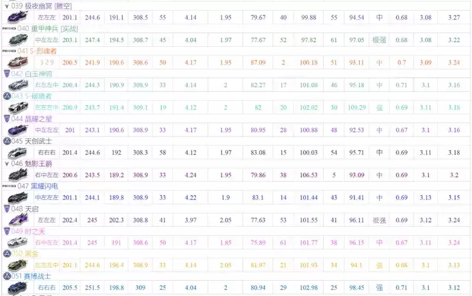Viewport: 472px width, 296px height.
Task: Click the brand logo beside 040 重甲神兵
Action: 8,28
